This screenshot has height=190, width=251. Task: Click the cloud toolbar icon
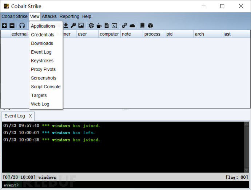pyautogui.click(x=132, y=26)
